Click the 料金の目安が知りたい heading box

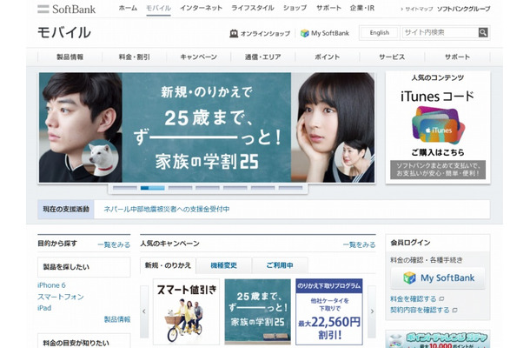[x=83, y=341]
